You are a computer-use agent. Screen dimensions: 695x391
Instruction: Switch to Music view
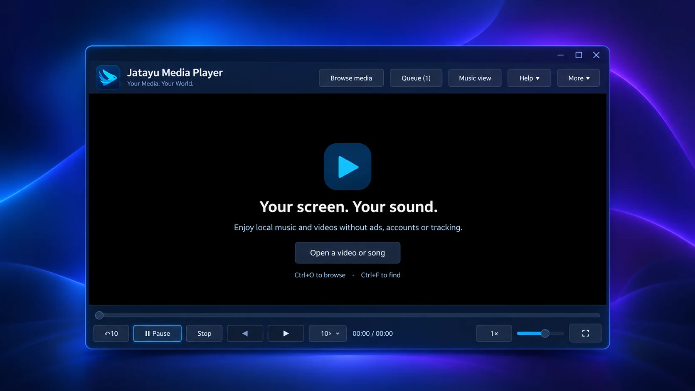pyautogui.click(x=475, y=78)
